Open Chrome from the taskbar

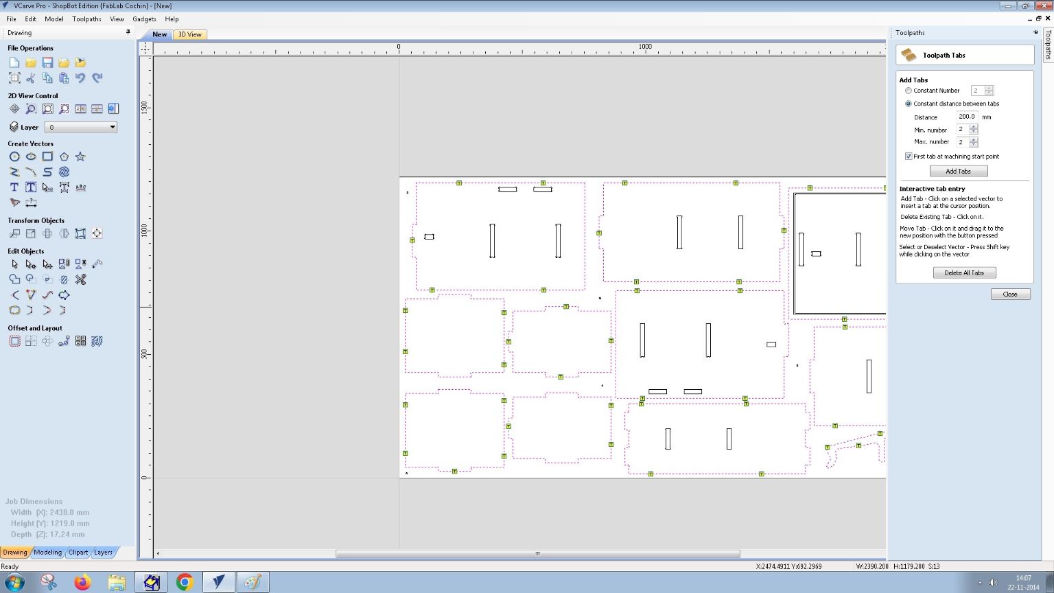click(185, 583)
